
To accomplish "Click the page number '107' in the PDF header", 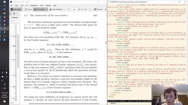I will pos(95,15).
